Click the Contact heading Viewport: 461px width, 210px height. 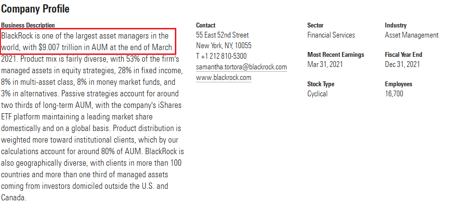pyautogui.click(x=206, y=26)
